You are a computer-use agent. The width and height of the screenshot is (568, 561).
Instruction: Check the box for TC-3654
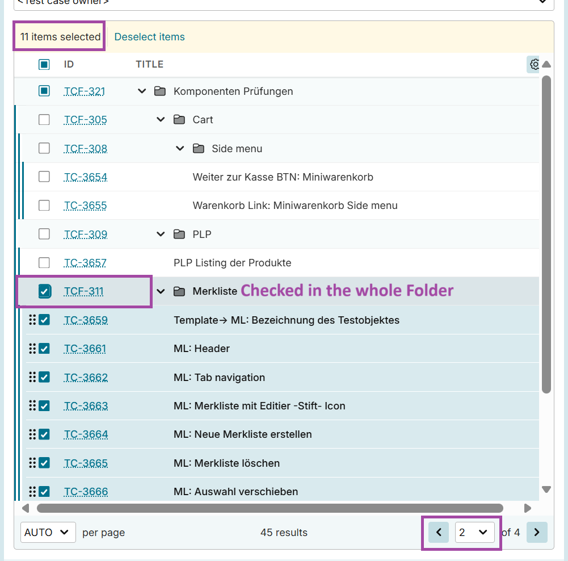point(44,177)
